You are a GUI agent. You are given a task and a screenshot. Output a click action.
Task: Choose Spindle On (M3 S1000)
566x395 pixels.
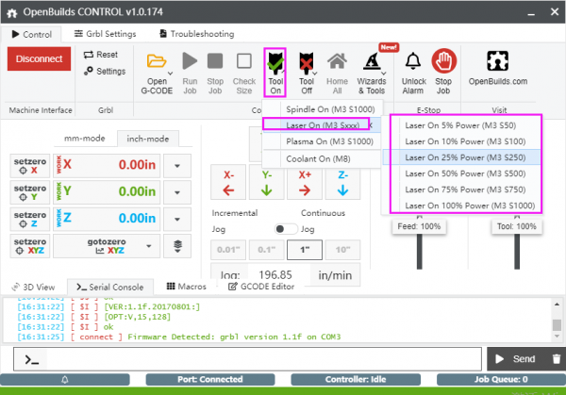coord(322,109)
